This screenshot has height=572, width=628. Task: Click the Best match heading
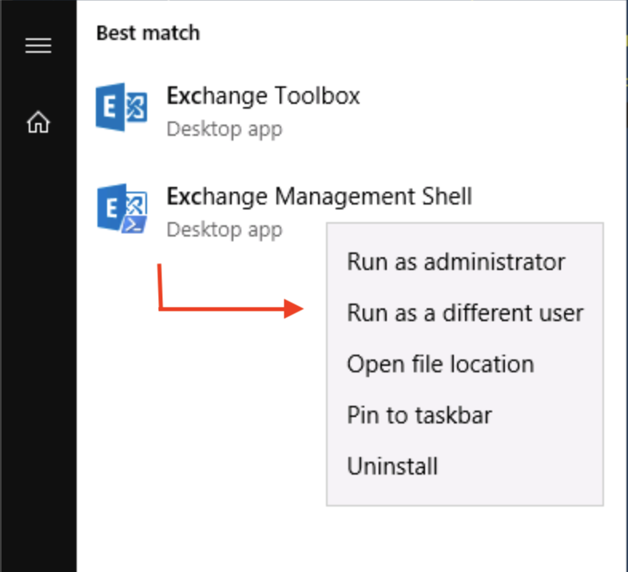point(148,33)
